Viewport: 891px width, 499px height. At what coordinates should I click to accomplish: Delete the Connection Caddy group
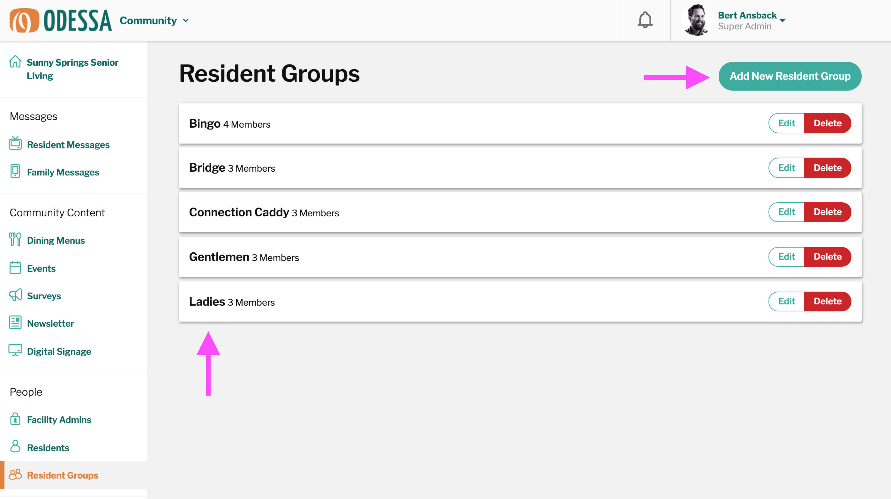[828, 212]
